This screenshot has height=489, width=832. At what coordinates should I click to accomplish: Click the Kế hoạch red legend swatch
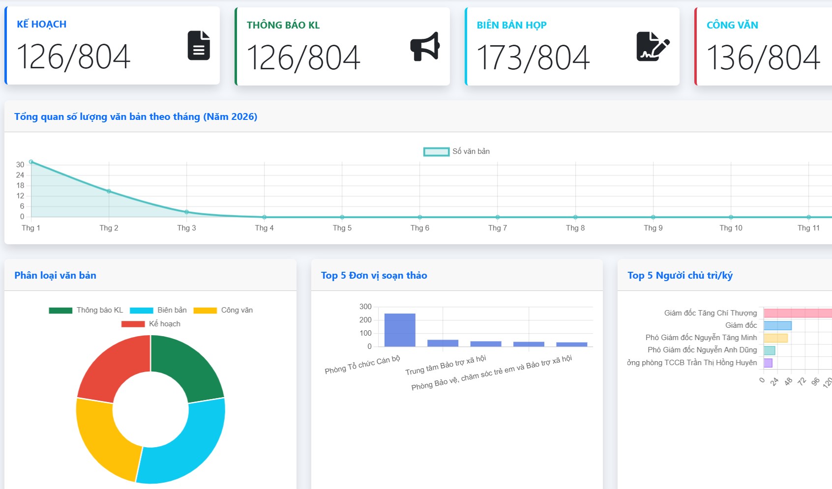(133, 324)
